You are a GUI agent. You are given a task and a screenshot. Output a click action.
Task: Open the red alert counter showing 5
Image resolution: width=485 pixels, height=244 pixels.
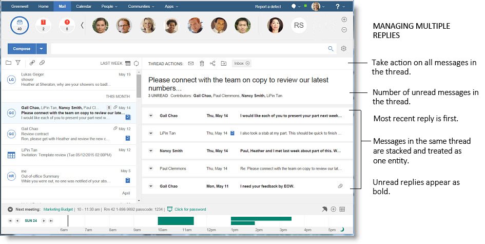(x=67, y=25)
